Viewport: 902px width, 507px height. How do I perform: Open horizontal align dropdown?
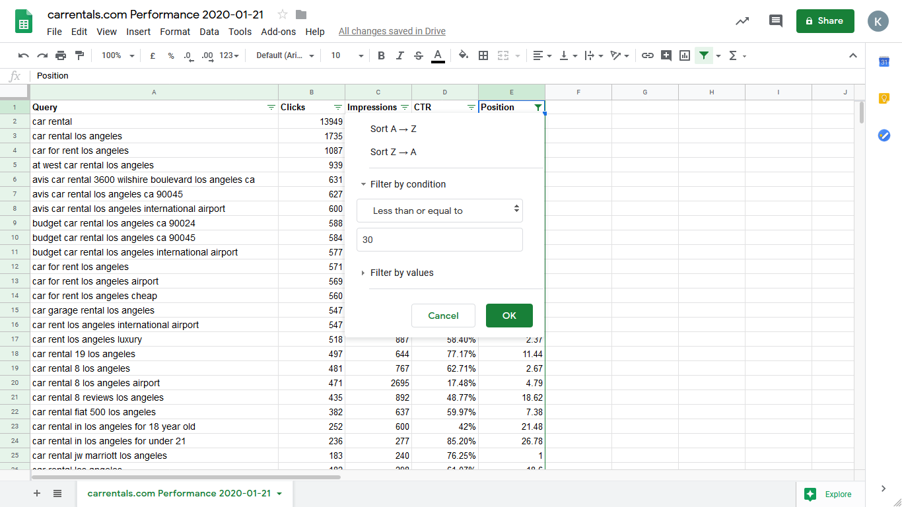[x=542, y=55]
